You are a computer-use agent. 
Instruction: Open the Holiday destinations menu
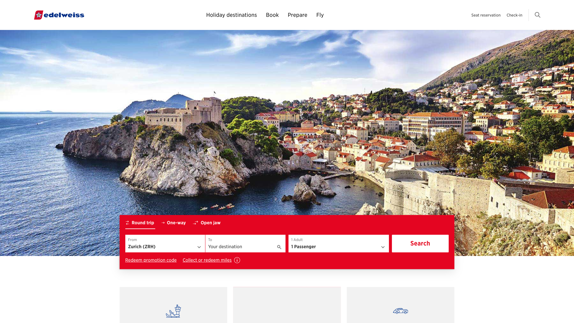tap(231, 15)
